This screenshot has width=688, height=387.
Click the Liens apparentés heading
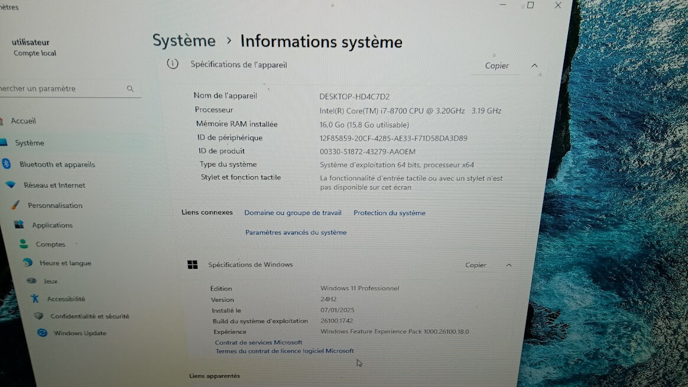point(215,376)
